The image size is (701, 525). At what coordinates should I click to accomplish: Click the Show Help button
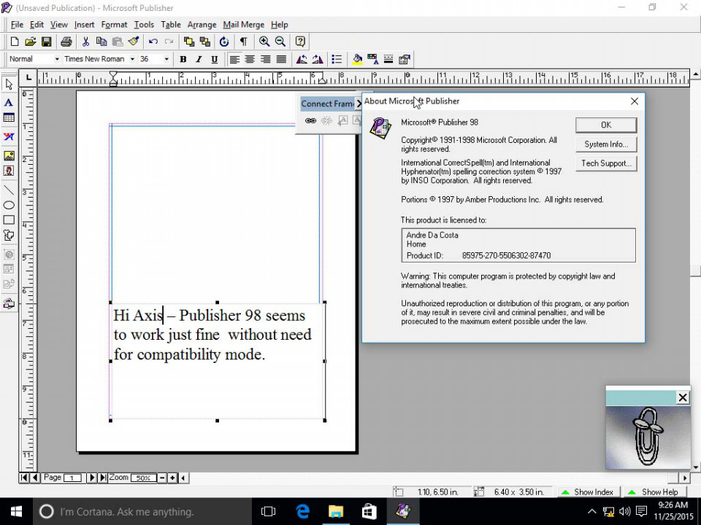click(x=654, y=492)
